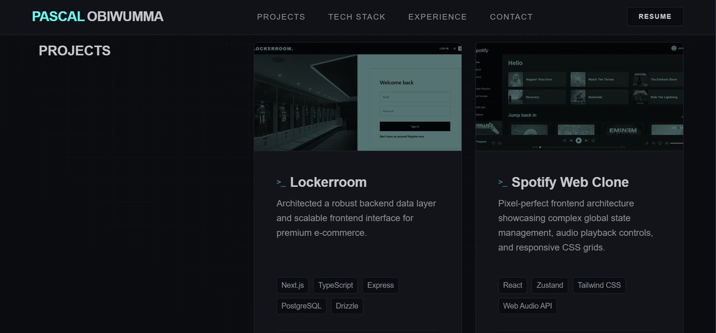Screen dimensions: 716x333
Task: Click Happier Than Ever tile in Spotify screenshot
Action: coord(537,79)
